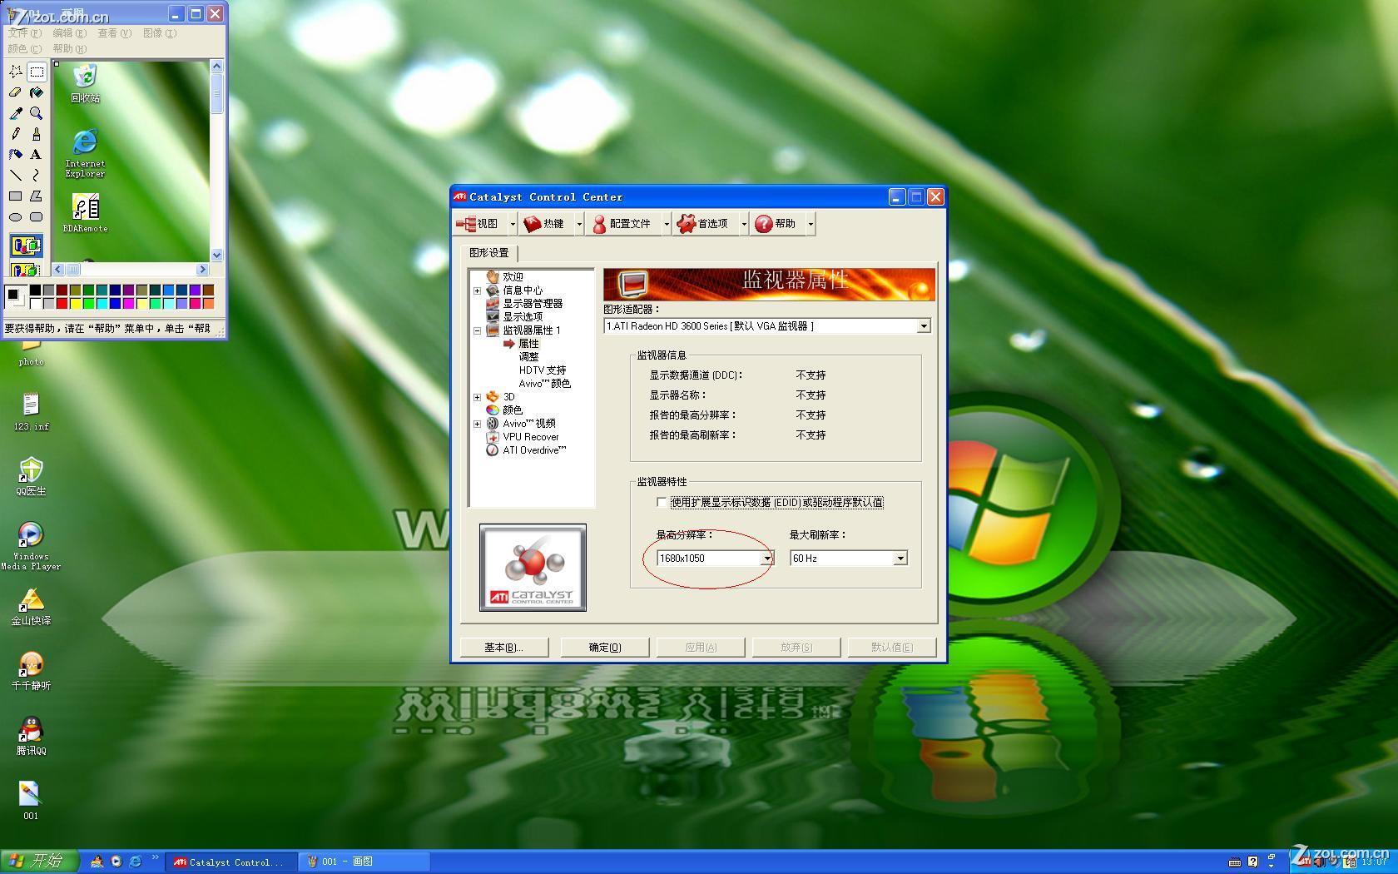Collapse the 监视器属性 1 tree node
This screenshot has width=1398, height=874.
477,330
